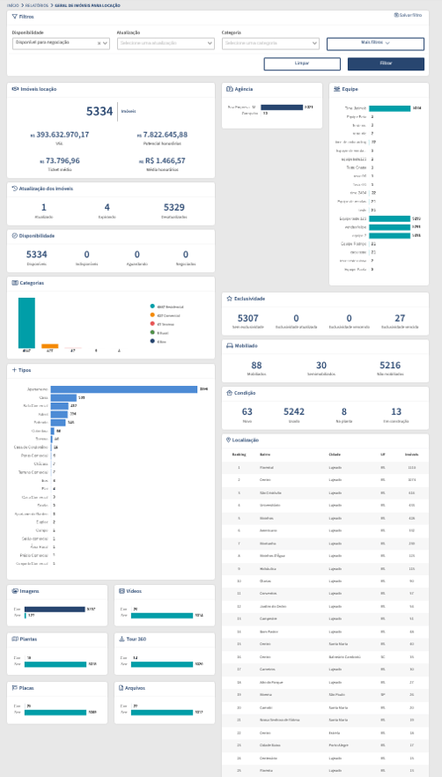The width and height of the screenshot is (442, 777).
Task: Click the Mobiliado sofa icon
Action: click(229, 346)
